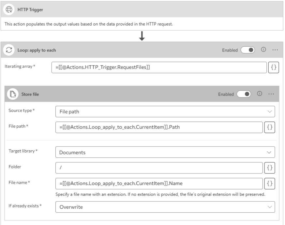Open expression editor for Folder field
Viewport: 285px width, 225px height.
click(x=269, y=168)
